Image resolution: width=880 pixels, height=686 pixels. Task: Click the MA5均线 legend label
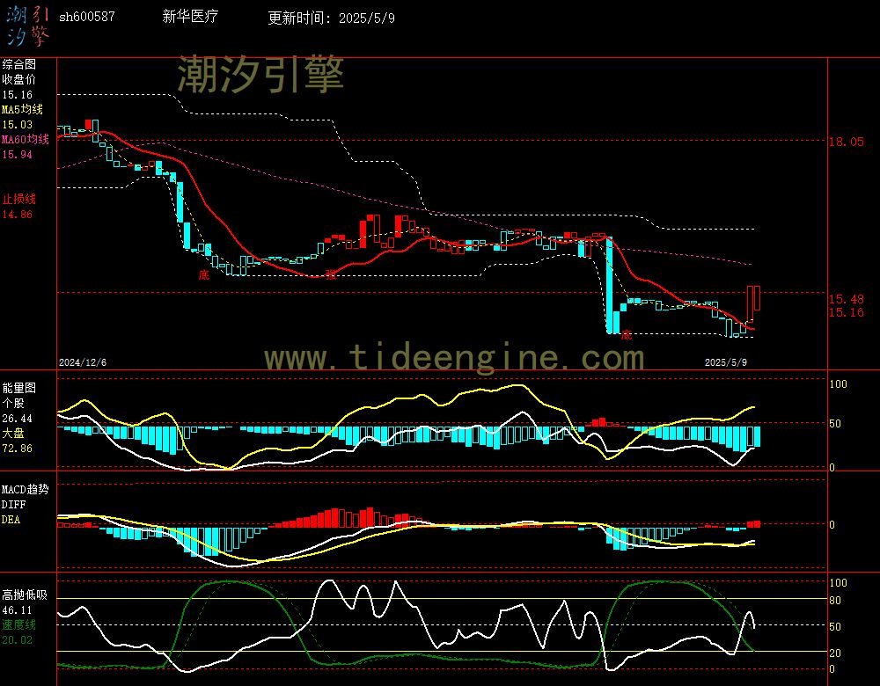(23, 109)
